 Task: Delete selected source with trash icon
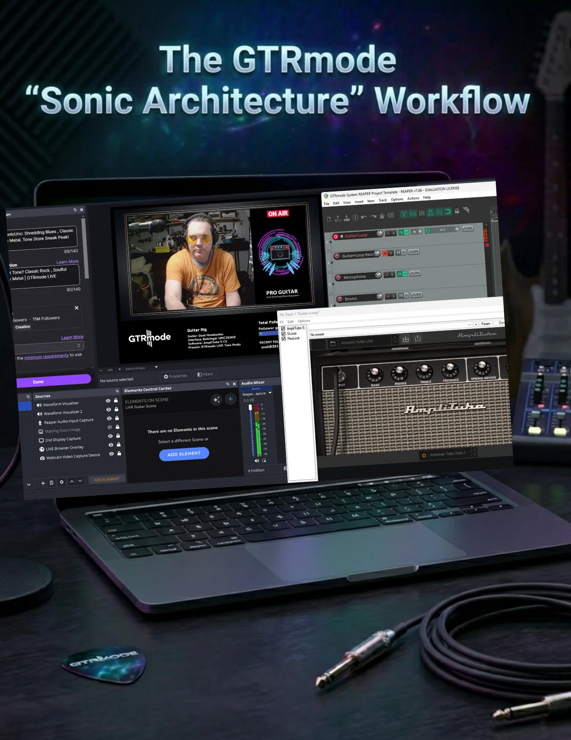pyautogui.click(x=52, y=483)
